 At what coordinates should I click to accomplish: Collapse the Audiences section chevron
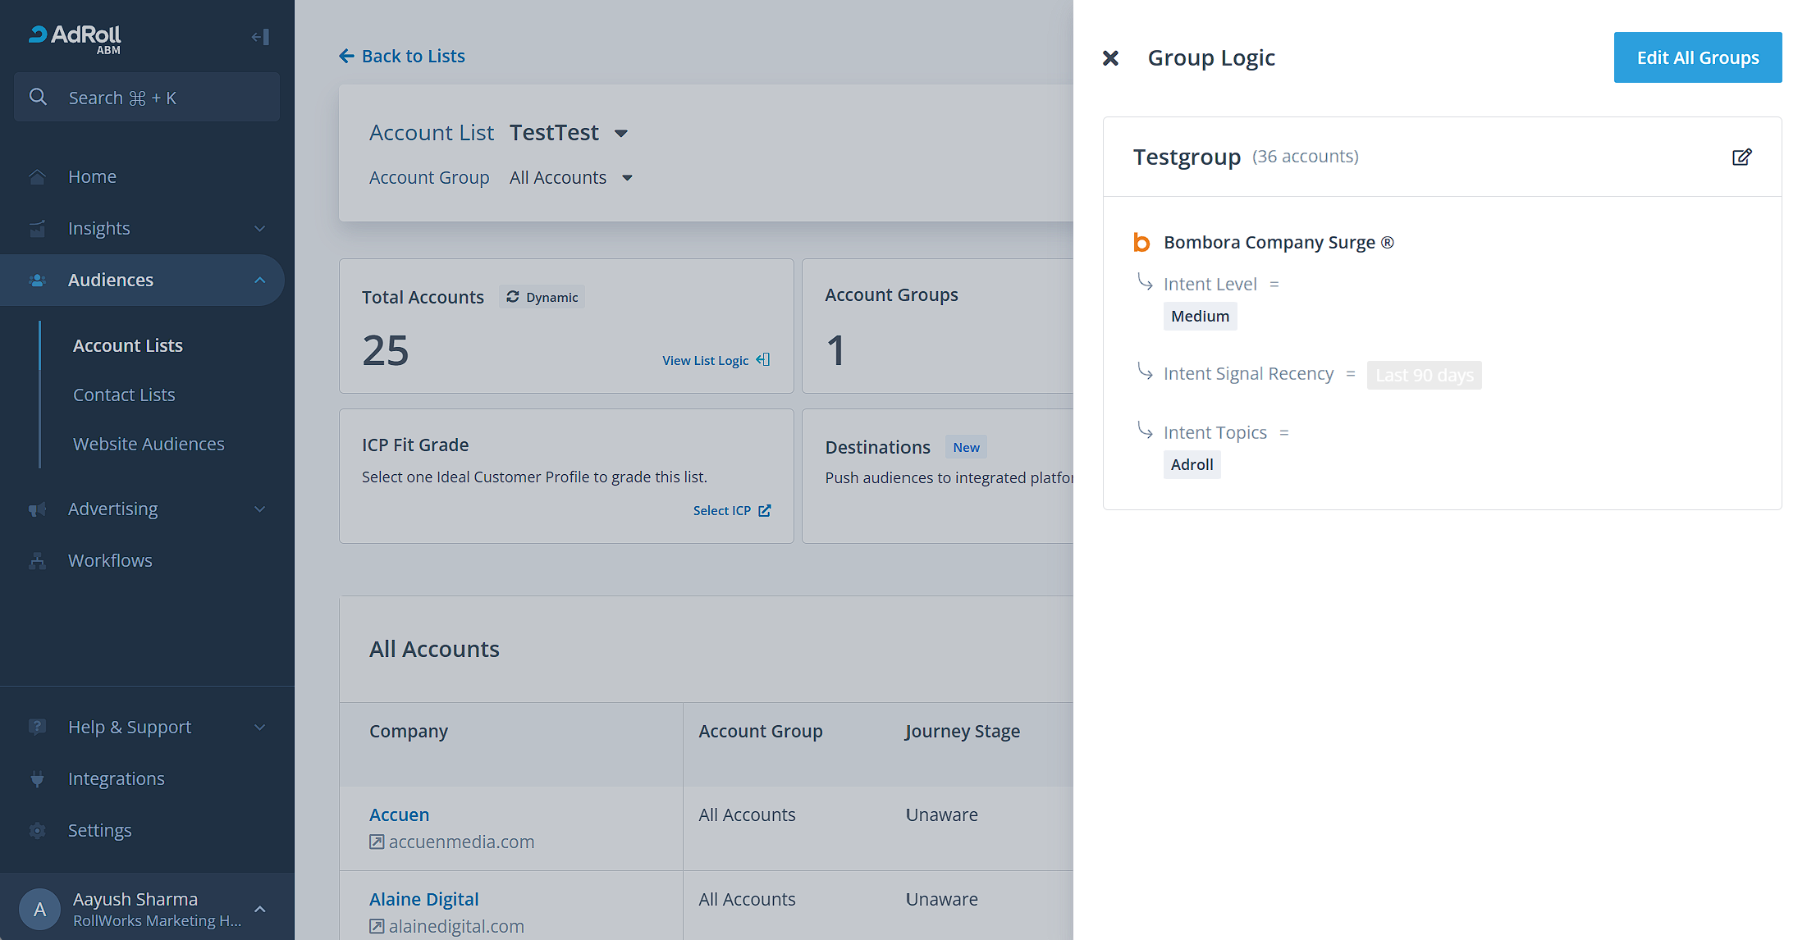[x=259, y=281]
